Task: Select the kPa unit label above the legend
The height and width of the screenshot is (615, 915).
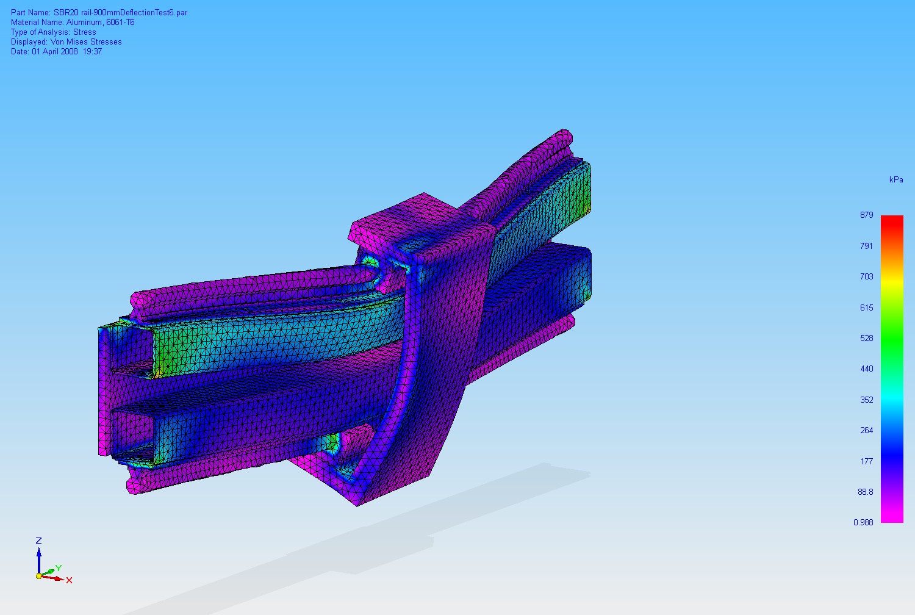Action: [895, 180]
